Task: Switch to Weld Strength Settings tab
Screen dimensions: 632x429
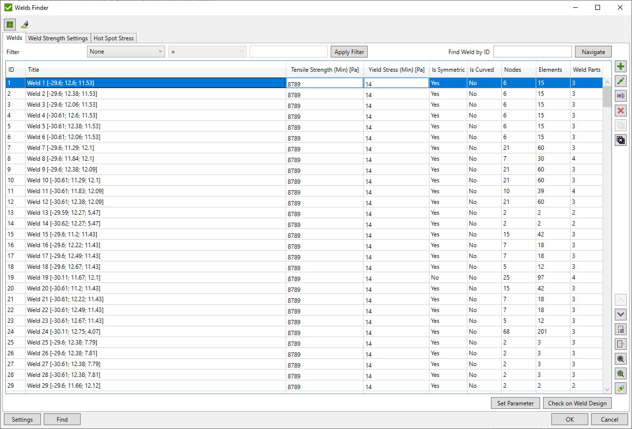Action: click(58, 38)
